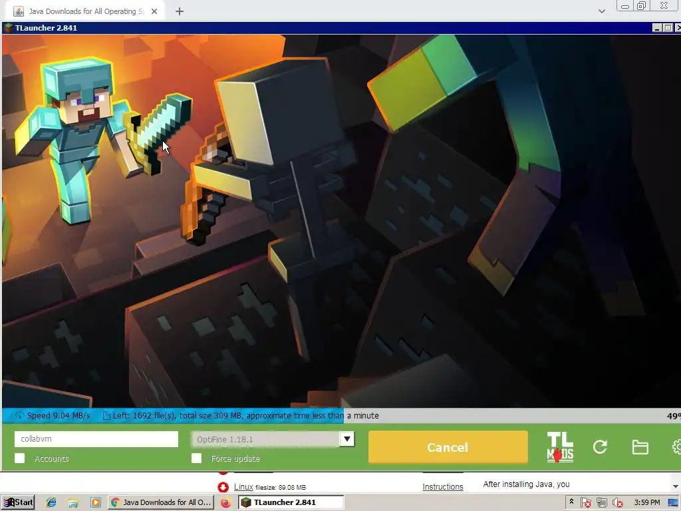This screenshot has width=681, height=511.
Task: Show hidden tray icons chevron
Action: point(571,502)
